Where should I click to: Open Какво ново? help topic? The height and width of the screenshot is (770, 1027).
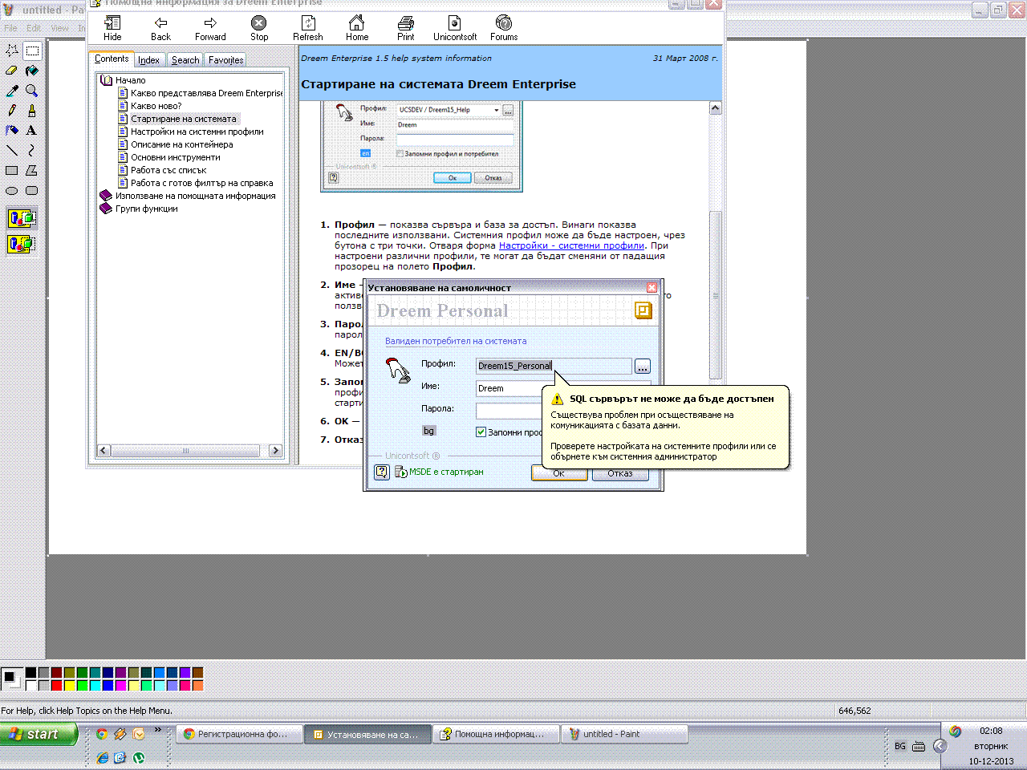[x=156, y=106]
